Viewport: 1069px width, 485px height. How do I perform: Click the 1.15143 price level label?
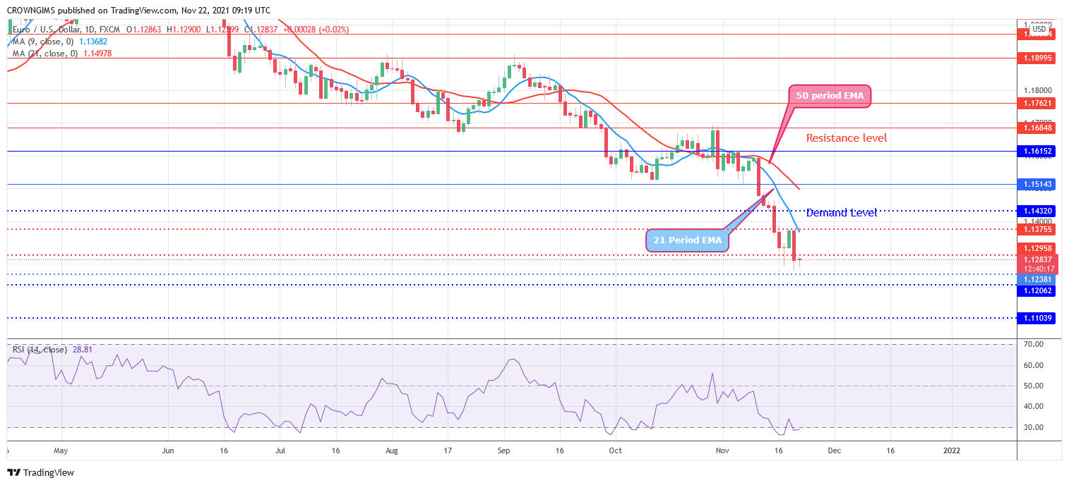point(1036,184)
